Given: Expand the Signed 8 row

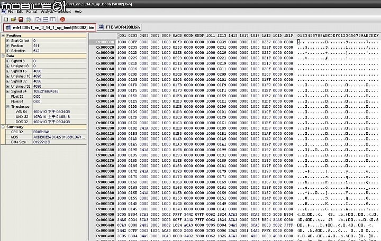Looking at the screenshot, I should (8, 61).
